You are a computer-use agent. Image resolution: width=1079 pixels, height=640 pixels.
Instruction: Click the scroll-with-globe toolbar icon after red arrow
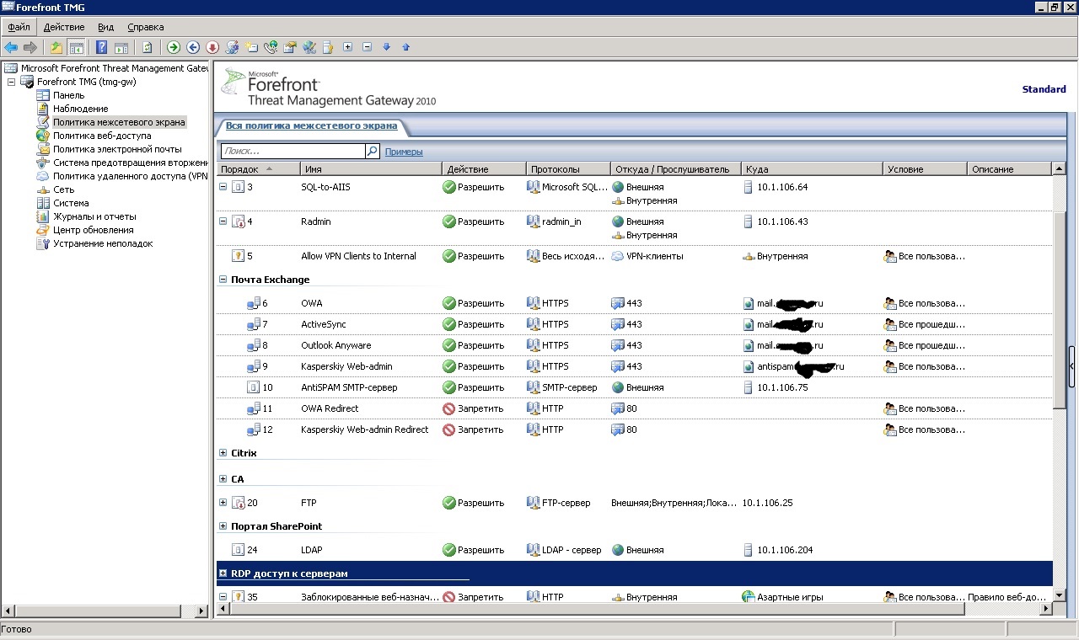pyautogui.click(x=232, y=47)
